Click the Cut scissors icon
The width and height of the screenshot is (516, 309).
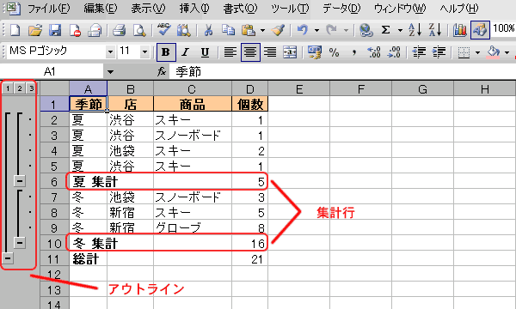pyautogui.click(x=208, y=31)
